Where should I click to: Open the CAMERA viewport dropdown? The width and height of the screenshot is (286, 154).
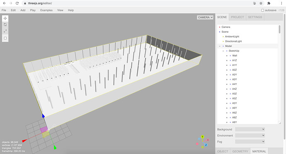pyautogui.click(x=205, y=17)
